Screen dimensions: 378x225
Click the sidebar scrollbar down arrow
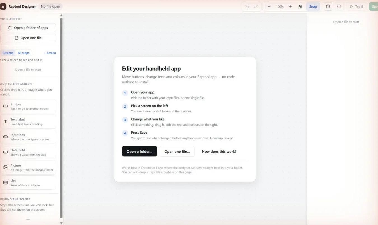click(61, 223)
